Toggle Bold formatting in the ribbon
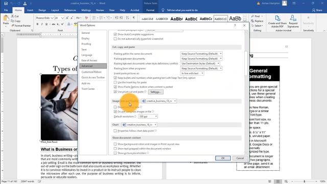 37,24
